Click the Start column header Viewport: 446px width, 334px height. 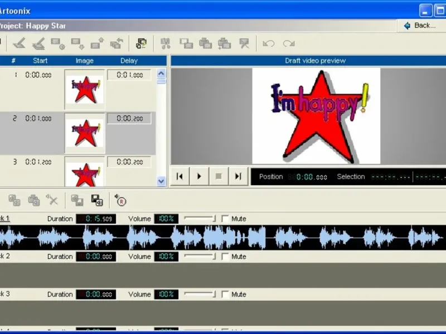pyautogui.click(x=40, y=61)
